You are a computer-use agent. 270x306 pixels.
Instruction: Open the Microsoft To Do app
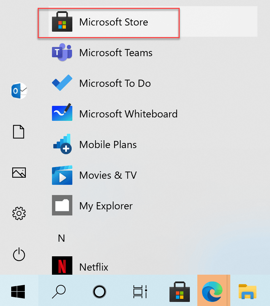click(x=153, y=83)
